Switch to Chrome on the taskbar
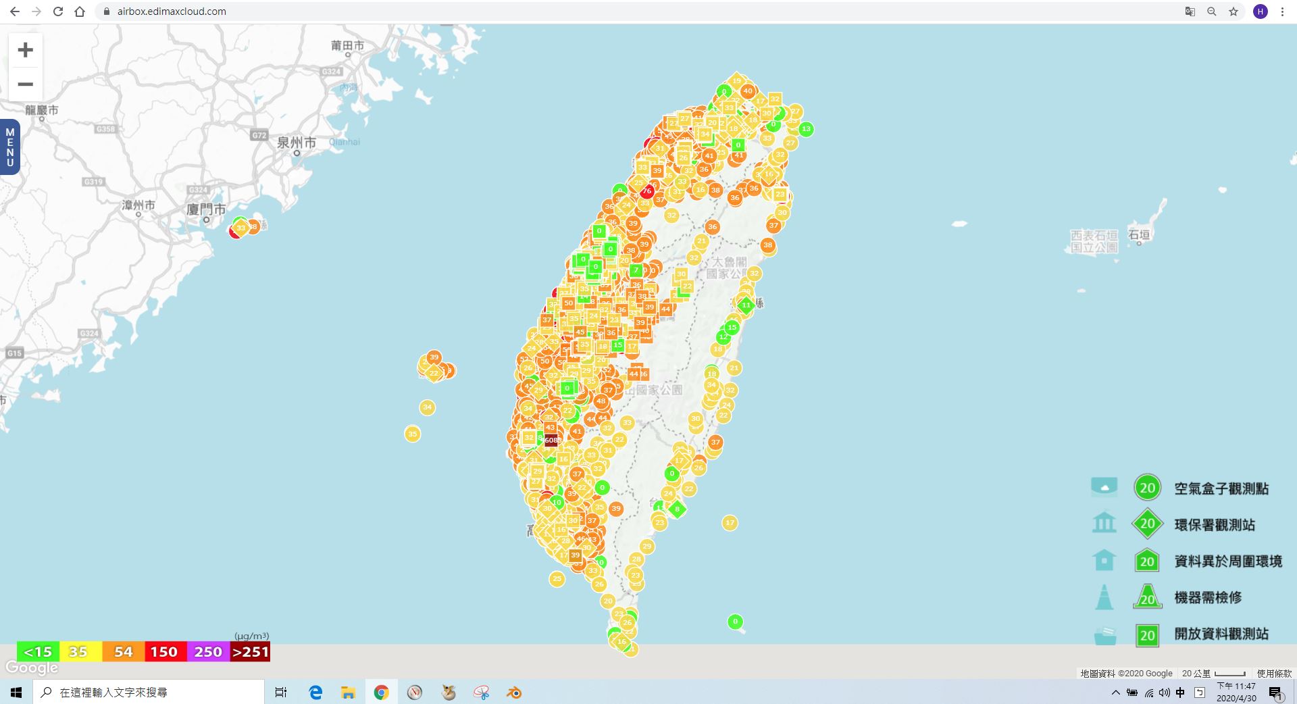This screenshot has height=704, width=1297. [x=381, y=692]
